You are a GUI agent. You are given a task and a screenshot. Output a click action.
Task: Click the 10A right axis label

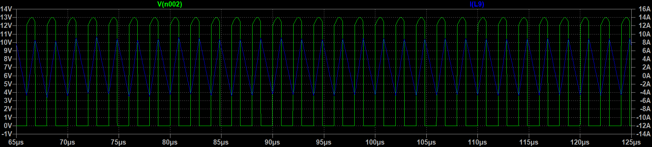pyautogui.click(x=644, y=34)
